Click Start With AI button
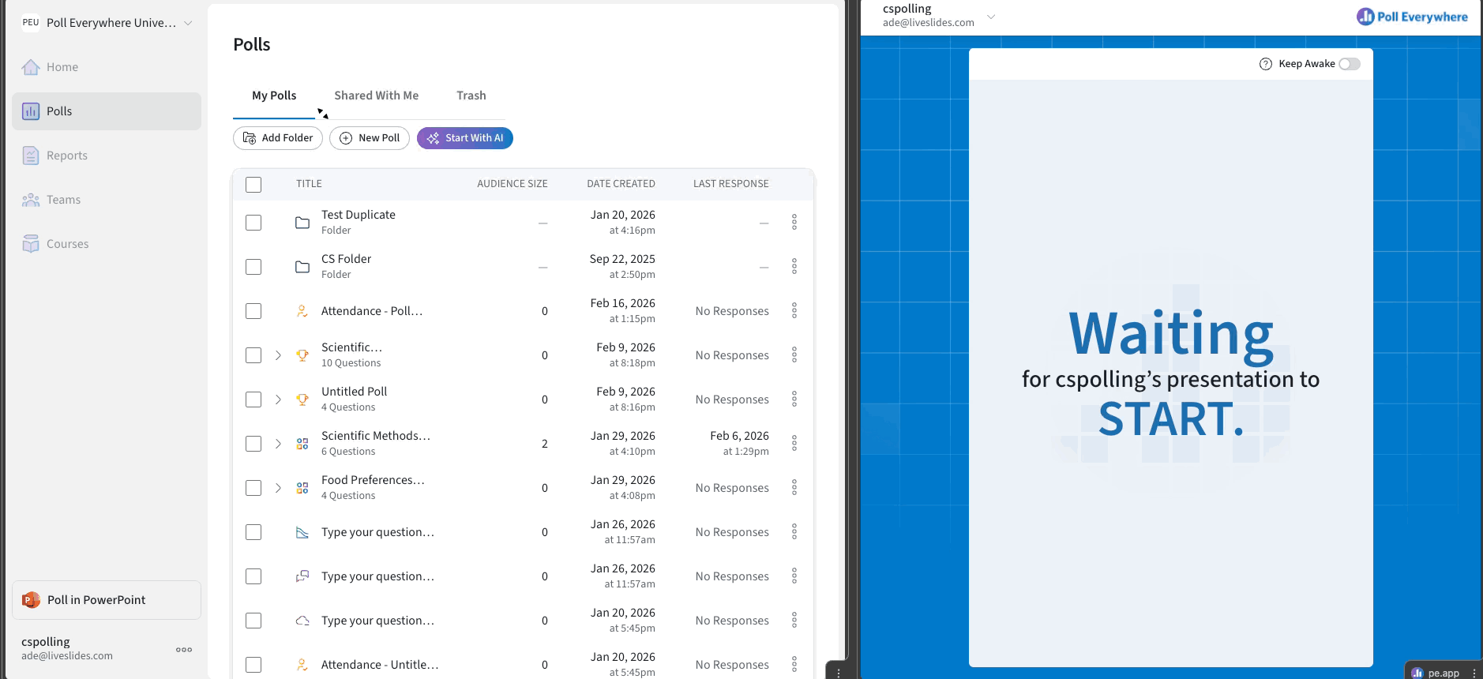Viewport: 1483px width, 679px height. point(465,138)
